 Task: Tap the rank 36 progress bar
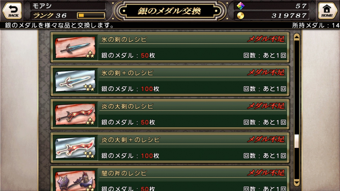click(x=91, y=16)
